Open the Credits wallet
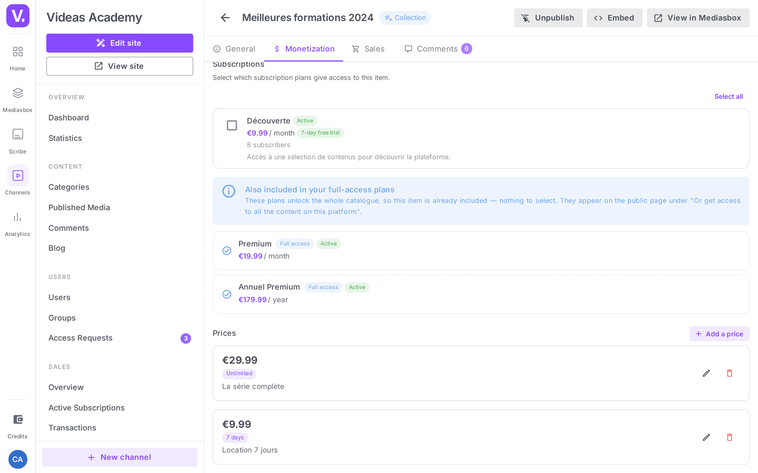This screenshot has width=758, height=473. pos(18,426)
